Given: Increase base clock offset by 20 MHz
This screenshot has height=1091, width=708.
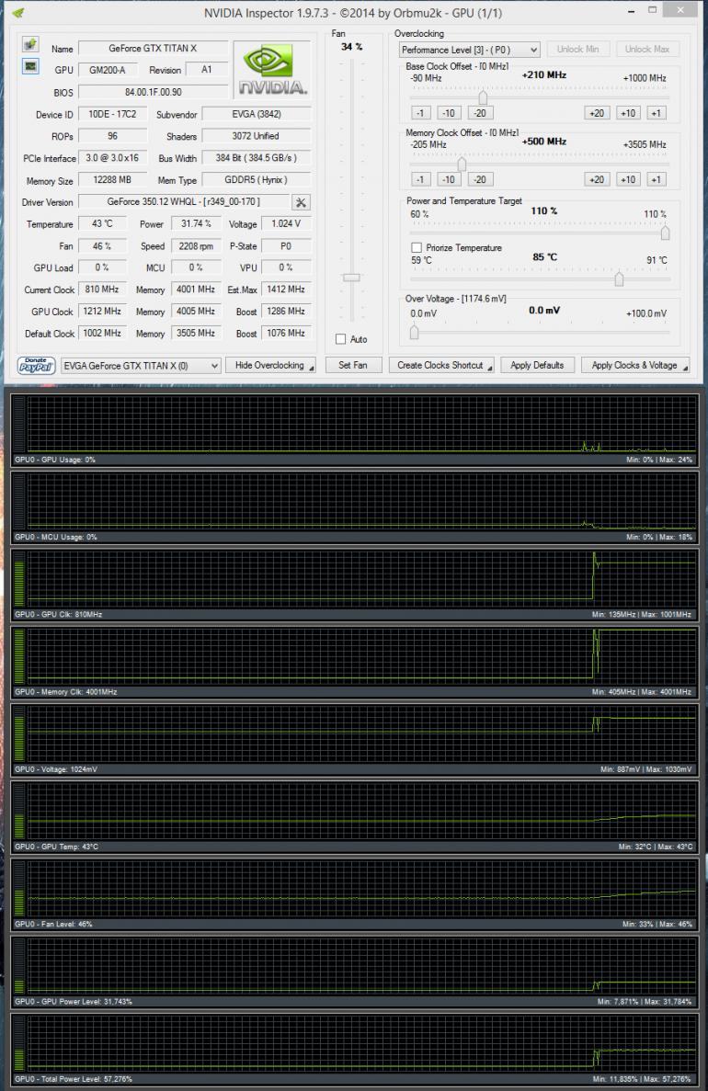Looking at the screenshot, I should (x=597, y=113).
